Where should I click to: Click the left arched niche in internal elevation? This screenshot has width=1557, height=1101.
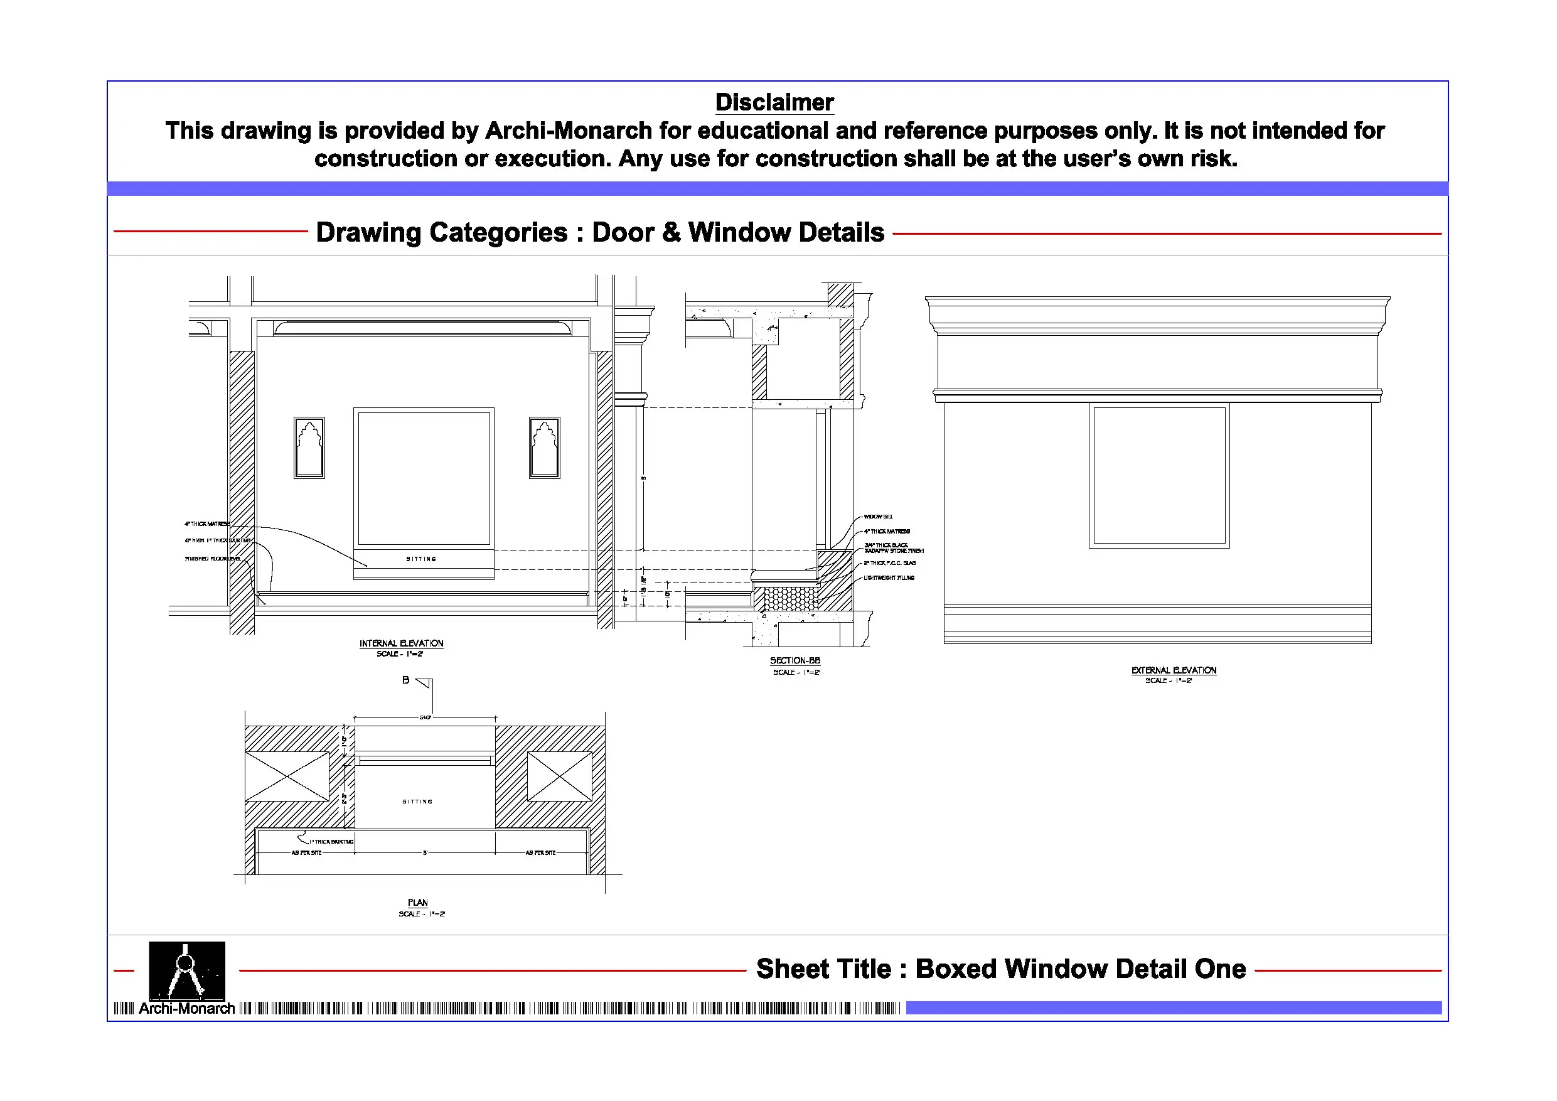click(309, 448)
